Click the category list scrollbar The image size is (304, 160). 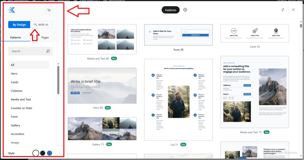(x=58, y=80)
